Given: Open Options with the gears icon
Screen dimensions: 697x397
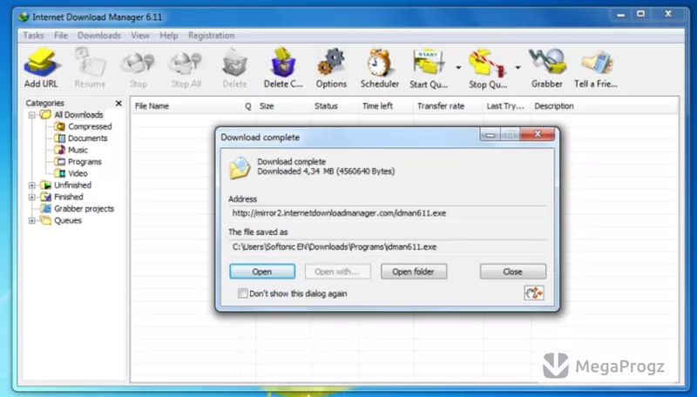Looking at the screenshot, I should click(x=331, y=63).
